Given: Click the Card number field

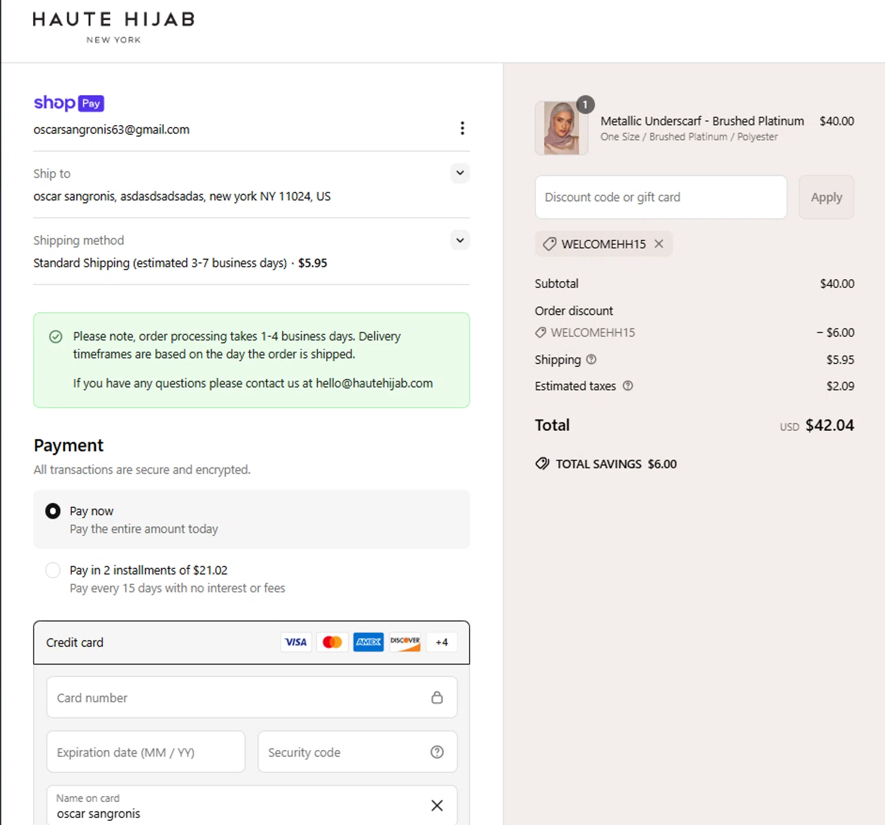Looking at the screenshot, I should 252,698.
